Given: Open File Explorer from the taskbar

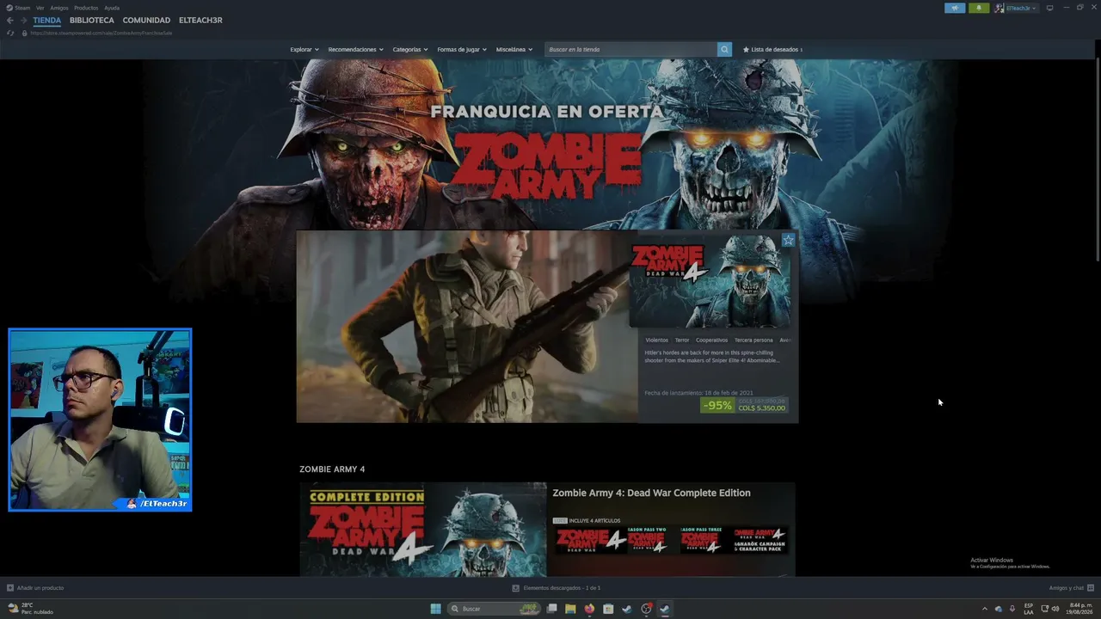Looking at the screenshot, I should tap(570, 609).
